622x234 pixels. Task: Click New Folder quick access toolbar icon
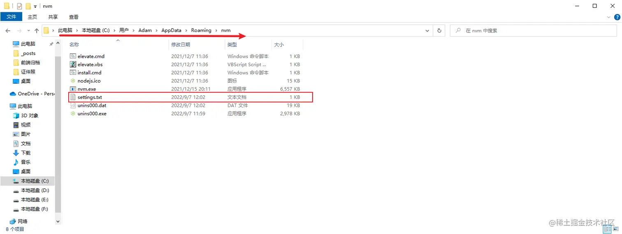point(28,6)
